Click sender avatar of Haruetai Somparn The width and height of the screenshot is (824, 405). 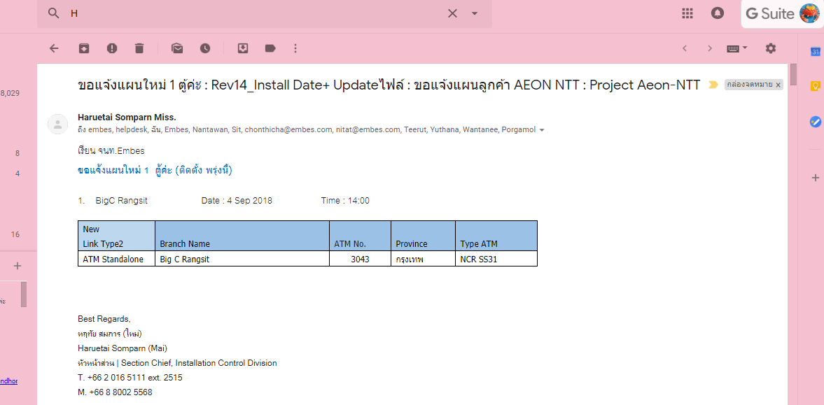(x=58, y=124)
